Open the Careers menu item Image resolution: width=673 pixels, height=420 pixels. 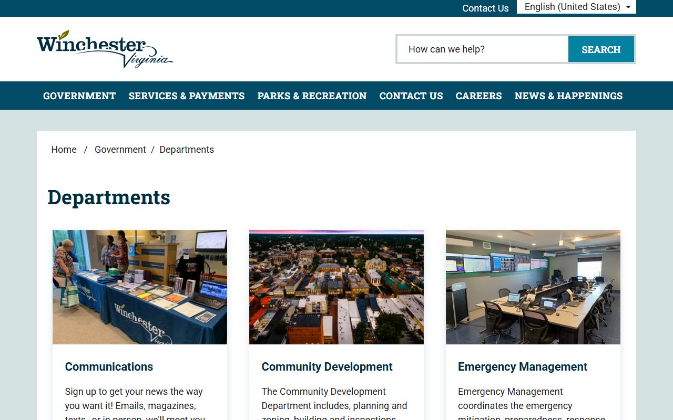click(478, 96)
